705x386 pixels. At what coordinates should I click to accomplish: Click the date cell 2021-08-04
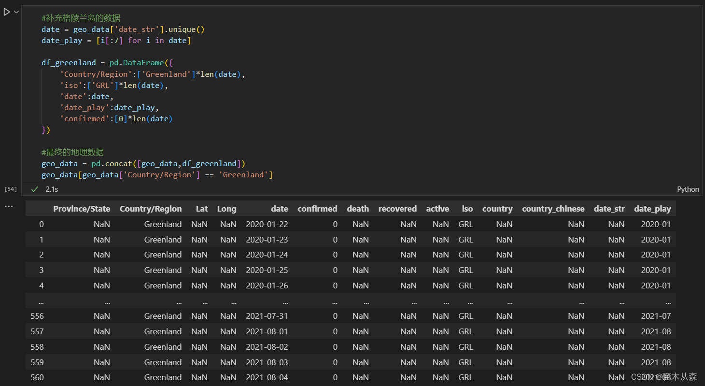(267, 377)
